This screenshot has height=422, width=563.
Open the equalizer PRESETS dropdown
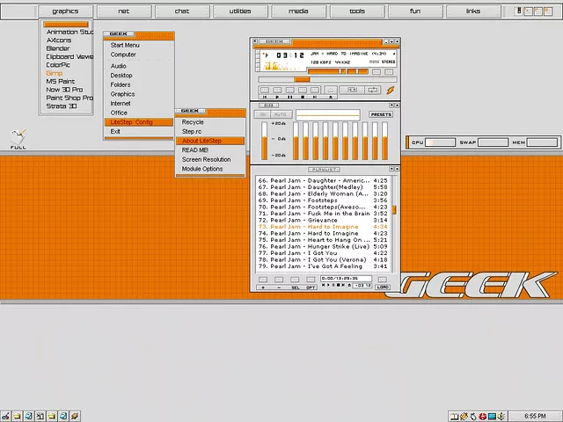381,114
